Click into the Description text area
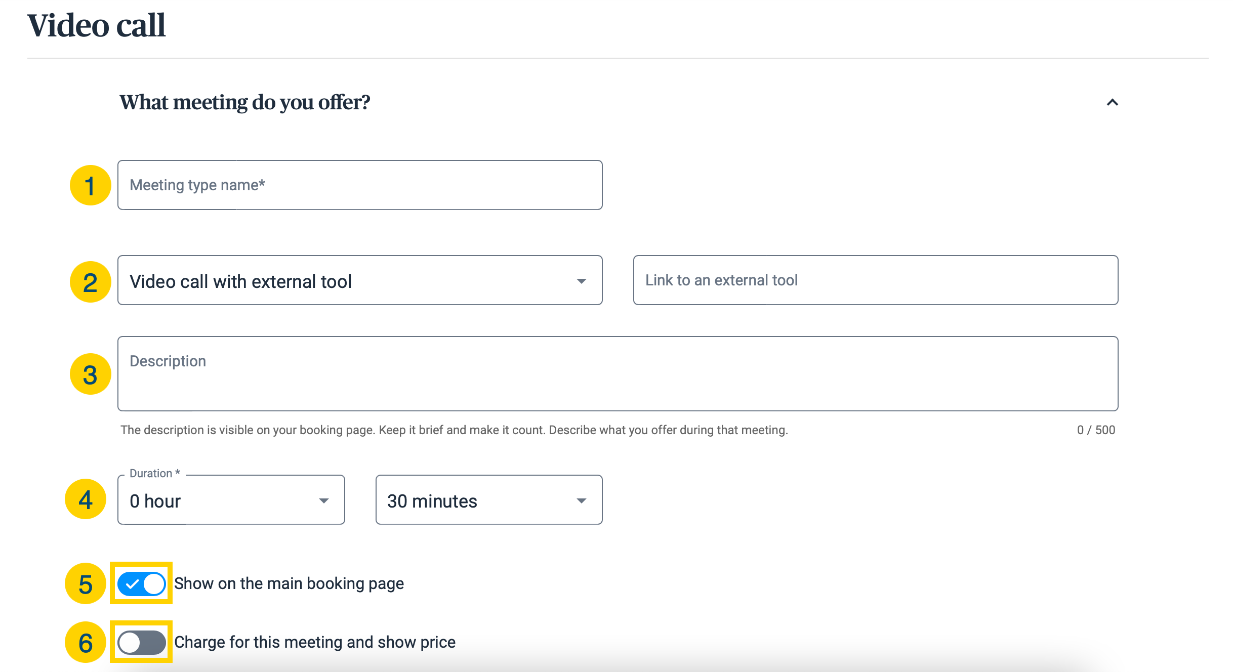This screenshot has width=1233, height=672. pos(618,374)
